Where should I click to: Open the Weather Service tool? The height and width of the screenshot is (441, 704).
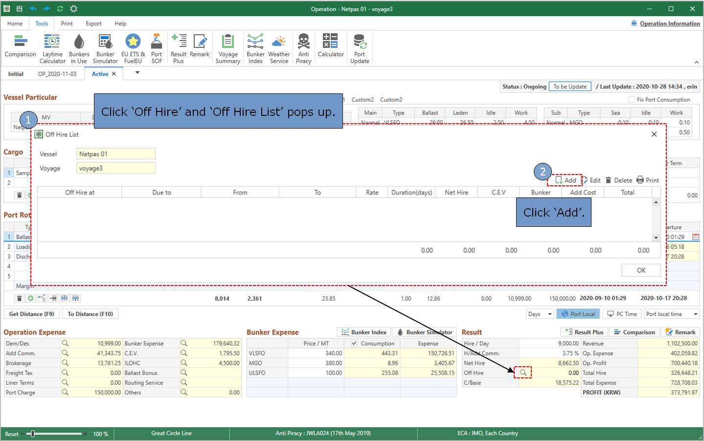279,48
